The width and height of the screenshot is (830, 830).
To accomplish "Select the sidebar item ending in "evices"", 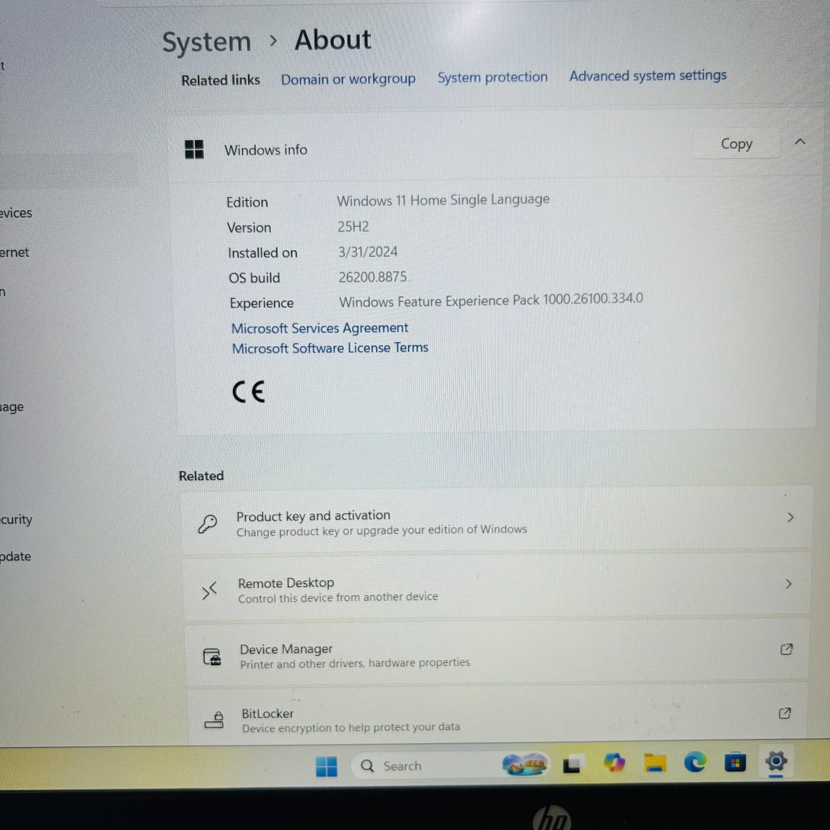I will [16, 213].
